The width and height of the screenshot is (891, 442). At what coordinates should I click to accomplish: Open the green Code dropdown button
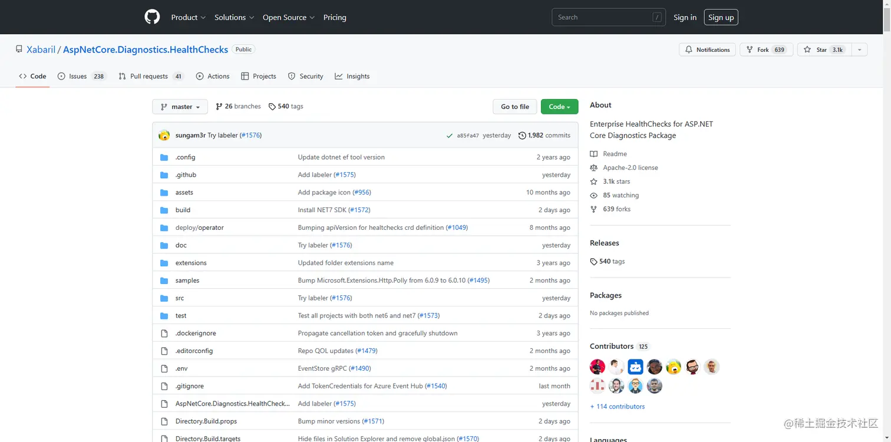(x=559, y=107)
